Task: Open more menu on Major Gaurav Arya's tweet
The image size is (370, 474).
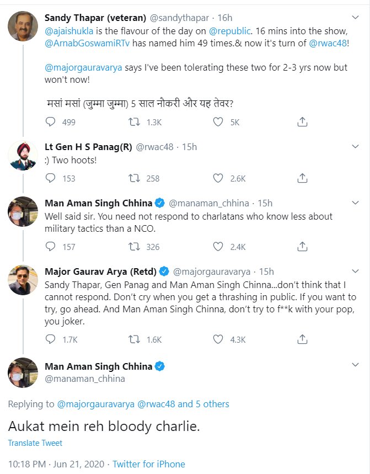Action: pyautogui.click(x=356, y=271)
